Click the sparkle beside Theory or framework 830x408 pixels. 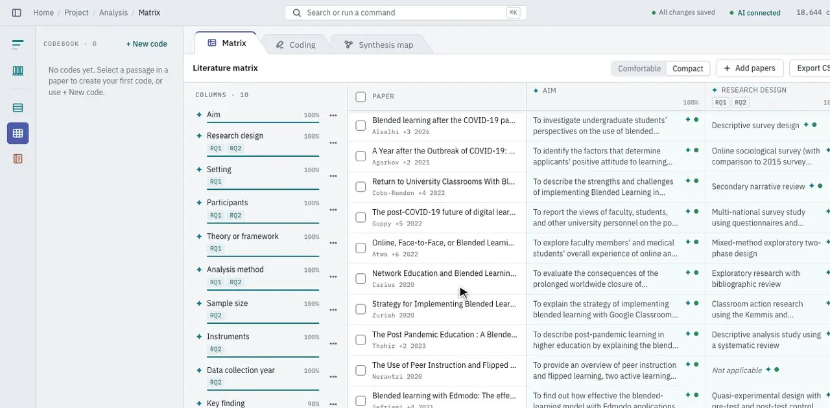[x=199, y=236]
